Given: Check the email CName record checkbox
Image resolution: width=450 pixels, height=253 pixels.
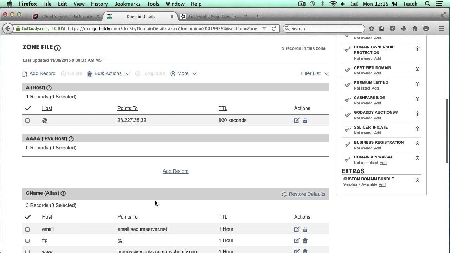Looking at the screenshot, I should tap(27, 229).
